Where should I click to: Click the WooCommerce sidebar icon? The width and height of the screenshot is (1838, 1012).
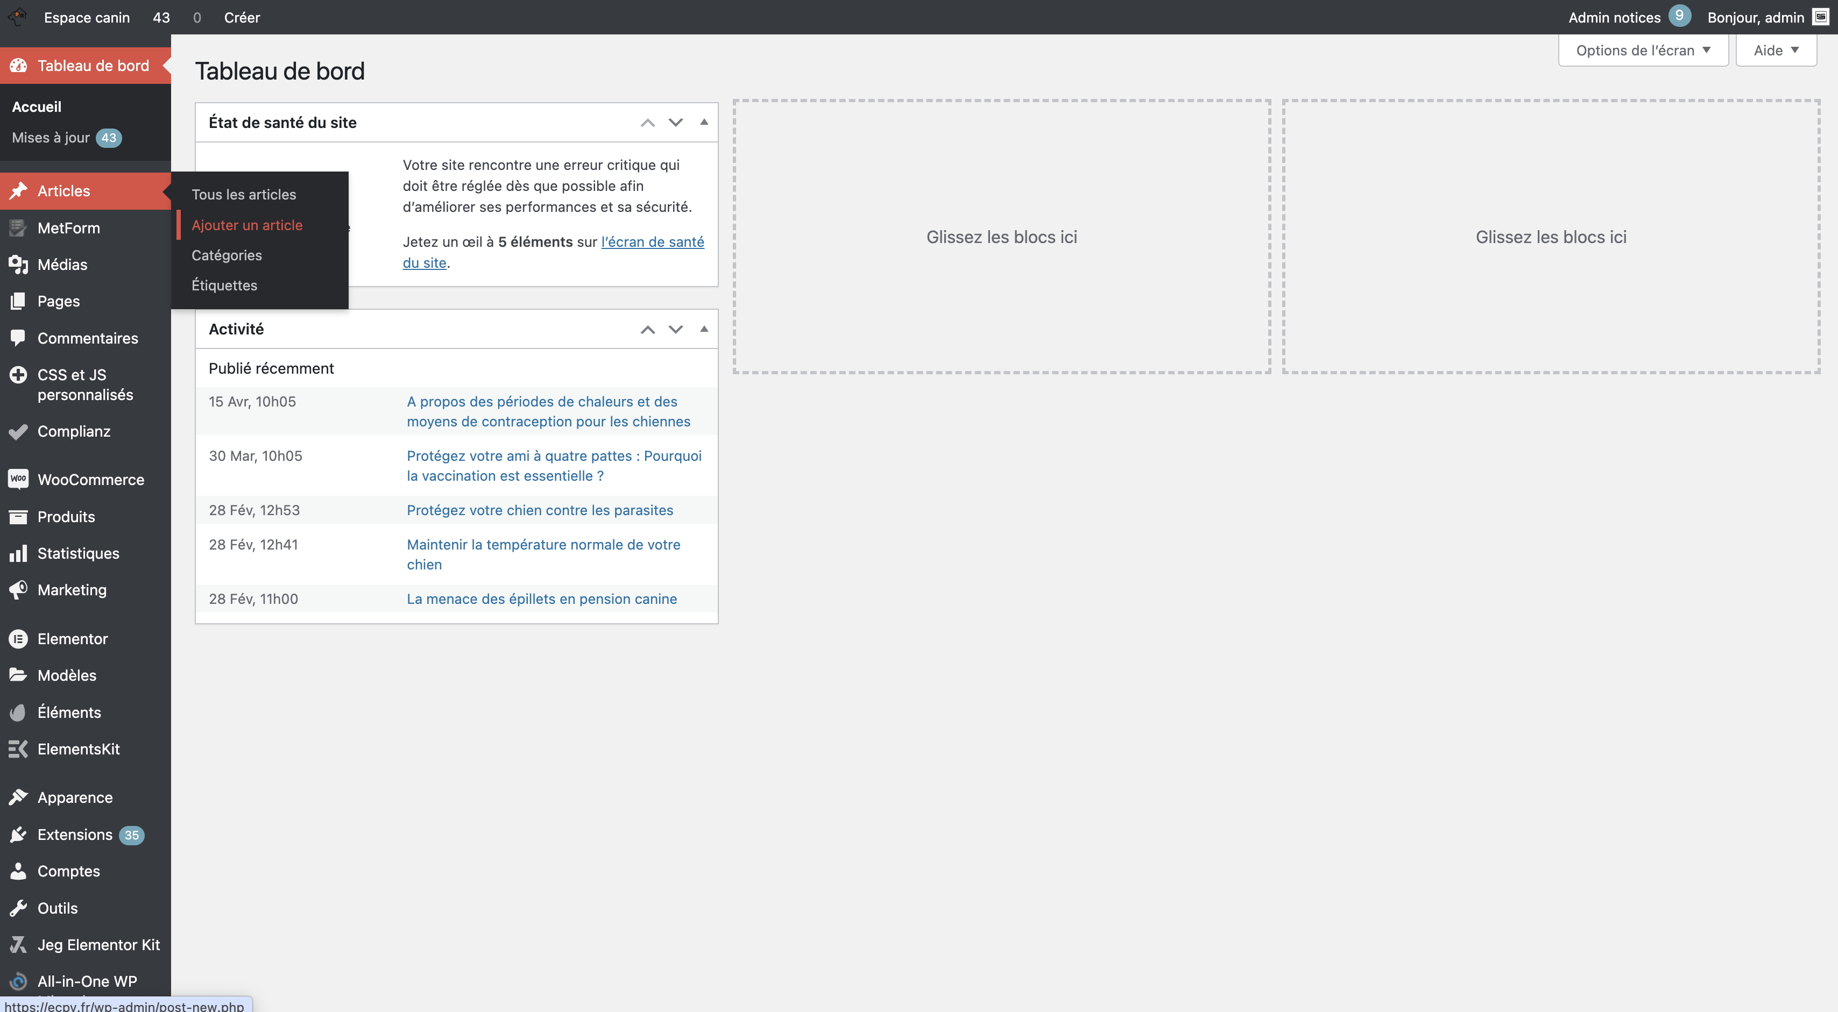click(18, 479)
